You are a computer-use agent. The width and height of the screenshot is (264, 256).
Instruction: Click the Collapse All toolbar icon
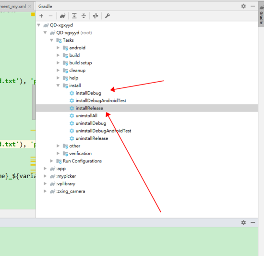tap(84, 16)
